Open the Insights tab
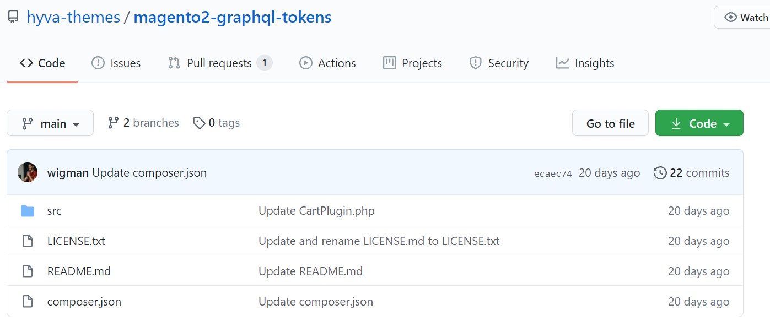The image size is (770, 321). pos(585,63)
